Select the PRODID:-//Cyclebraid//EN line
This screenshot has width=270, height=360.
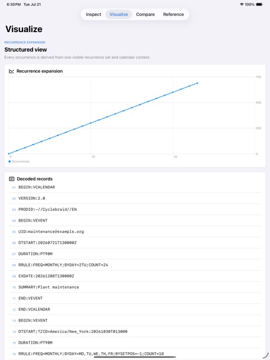click(x=135, y=209)
